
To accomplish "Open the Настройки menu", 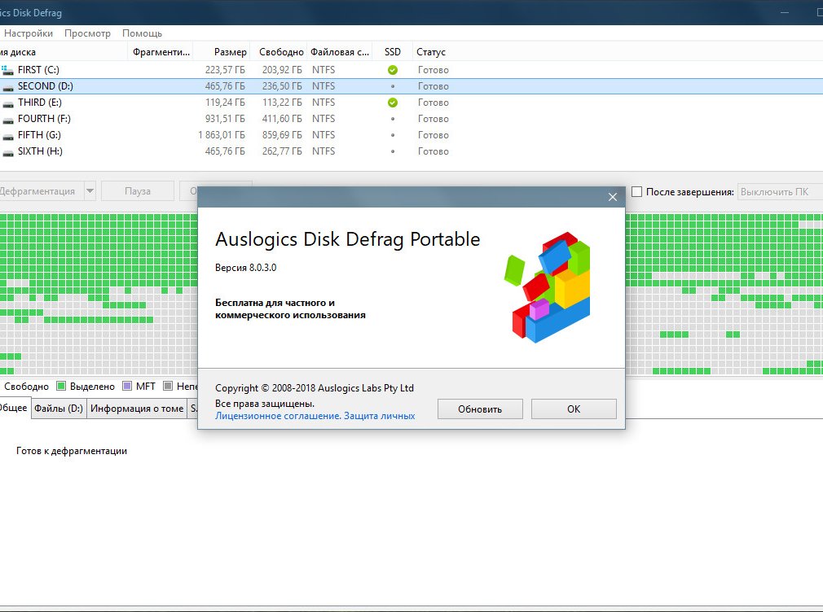I will pos(29,33).
